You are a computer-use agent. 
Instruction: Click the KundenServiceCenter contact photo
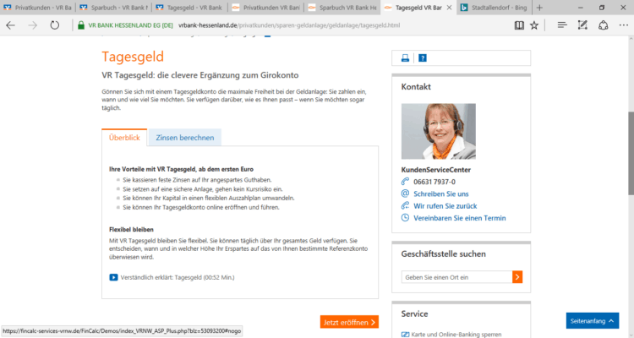pyautogui.click(x=438, y=131)
